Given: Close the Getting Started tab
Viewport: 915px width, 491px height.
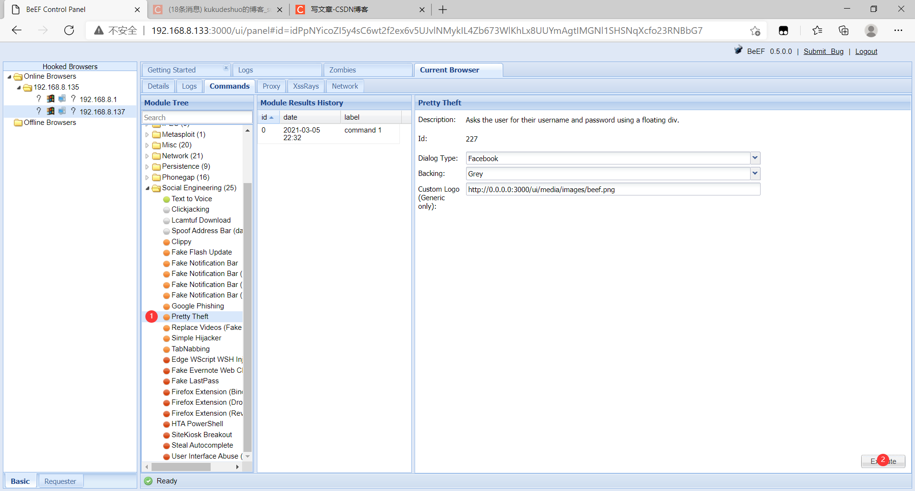Looking at the screenshot, I should (x=226, y=68).
